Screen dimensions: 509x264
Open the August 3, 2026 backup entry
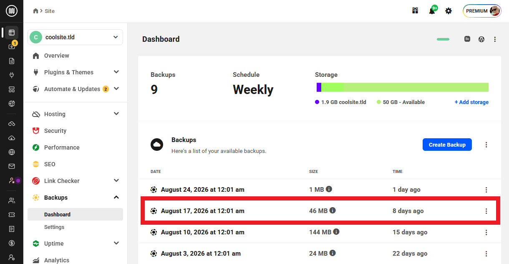319,254
